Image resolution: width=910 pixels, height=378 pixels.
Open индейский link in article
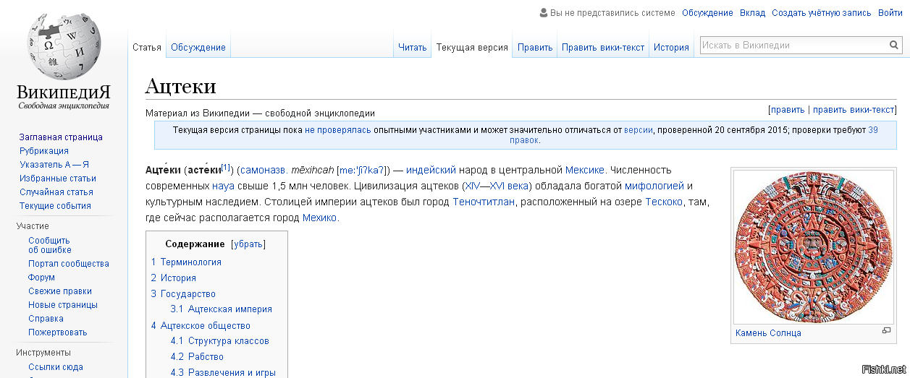[x=431, y=171]
